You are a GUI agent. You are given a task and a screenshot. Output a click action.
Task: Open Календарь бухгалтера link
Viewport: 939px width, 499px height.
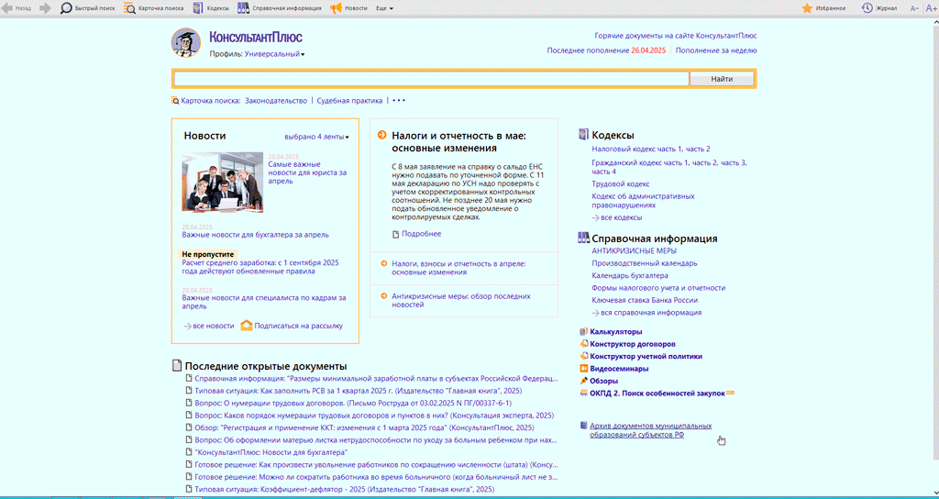click(x=629, y=275)
